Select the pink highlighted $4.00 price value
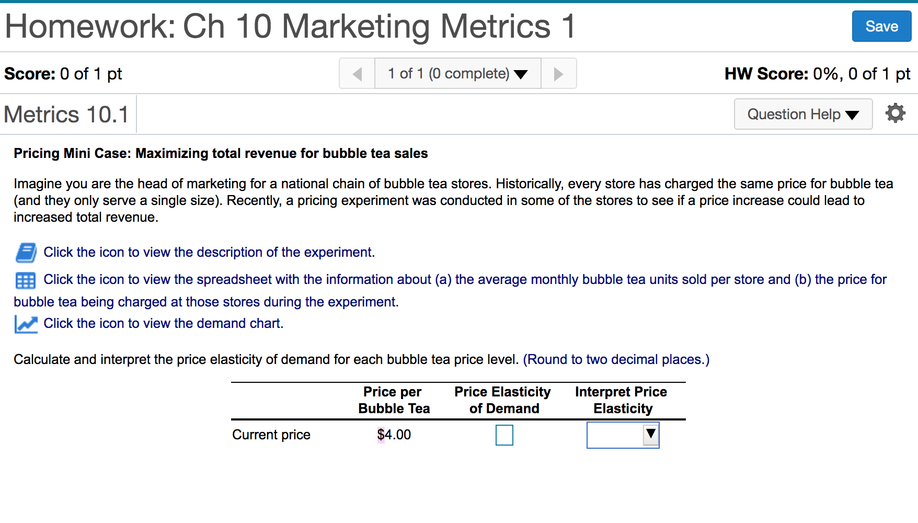The image size is (918, 523). pyautogui.click(x=394, y=435)
